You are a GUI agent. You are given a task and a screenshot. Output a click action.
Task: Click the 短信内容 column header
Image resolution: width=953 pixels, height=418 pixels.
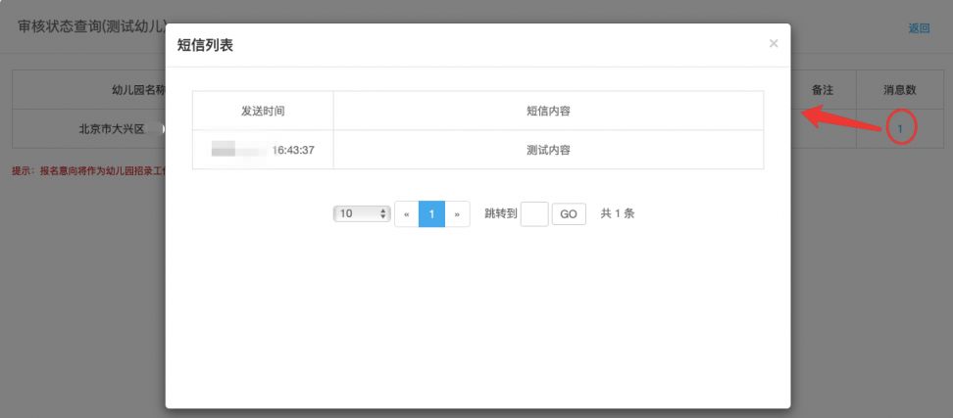[548, 111]
